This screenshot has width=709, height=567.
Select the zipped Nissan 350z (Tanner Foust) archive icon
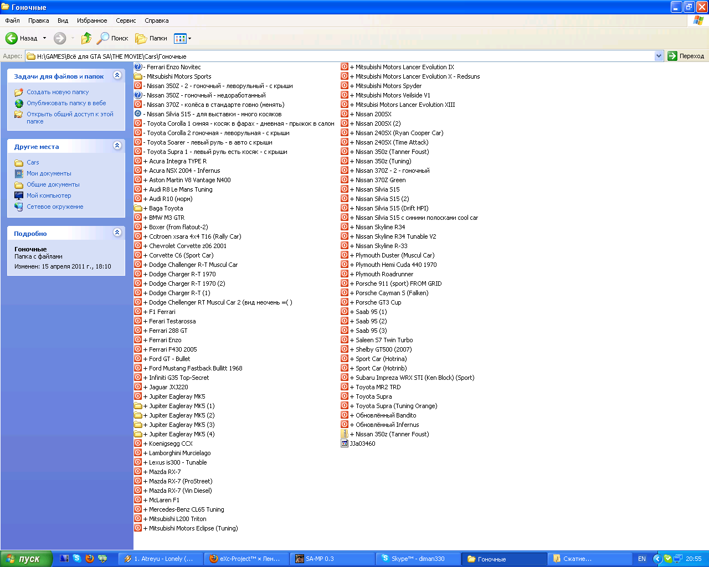pos(345,434)
